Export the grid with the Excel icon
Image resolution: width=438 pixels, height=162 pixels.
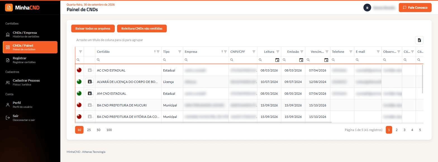419,40
